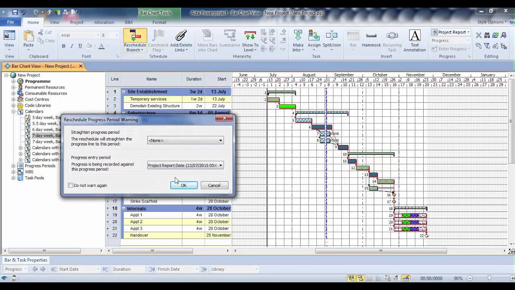Switch to the Allocation ribbon tab

coord(104,23)
